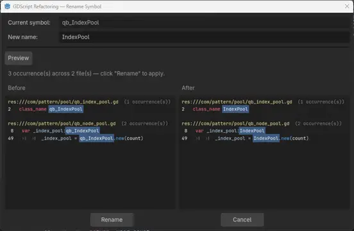Click the New name label
Screen dimensions: 354x231
[23, 37]
